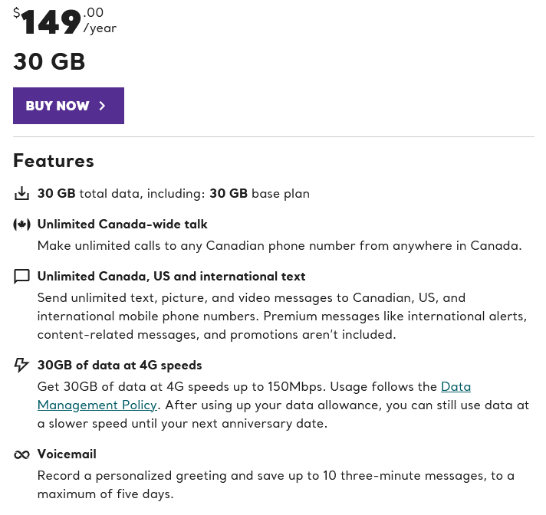Image resolution: width=546 pixels, height=515 pixels.
Task: Click the chevron arrow inside BUY NOW
Action: [x=102, y=106]
